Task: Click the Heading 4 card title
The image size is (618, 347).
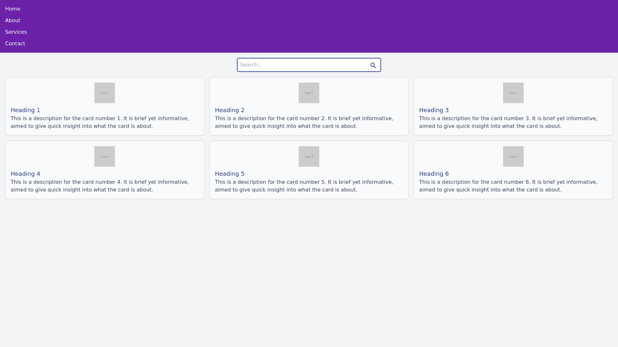Action: (25, 174)
